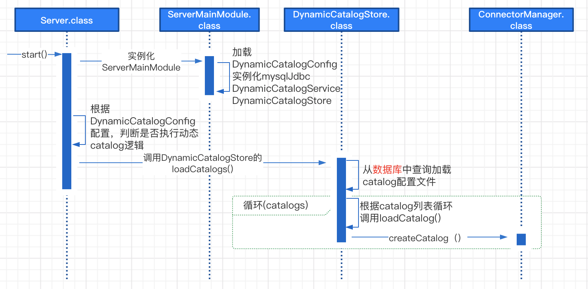Select the catalog配置文件 text line
Image resolution: width=588 pixels, height=289 pixels.
[399, 182]
